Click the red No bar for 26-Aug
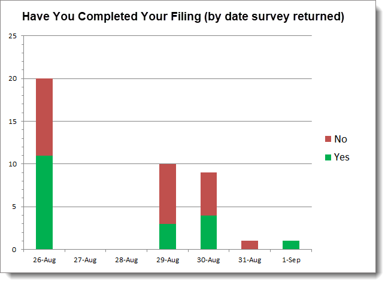This screenshot has width=388, height=285. click(44, 117)
